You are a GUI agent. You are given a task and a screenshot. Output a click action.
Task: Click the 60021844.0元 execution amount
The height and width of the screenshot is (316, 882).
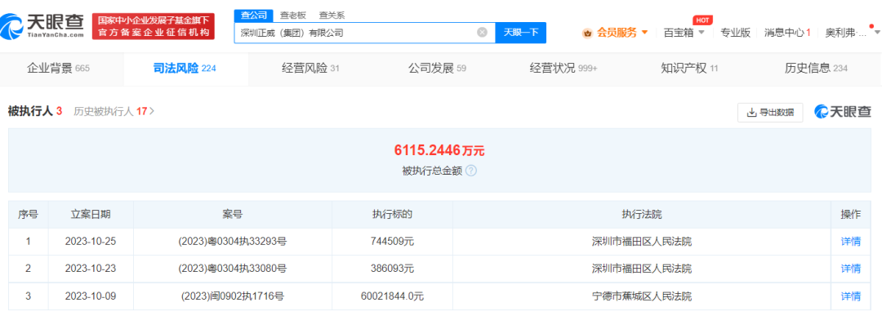click(x=392, y=296)
